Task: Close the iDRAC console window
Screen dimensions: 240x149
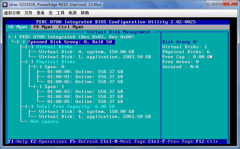Action: (x=231, y=3)
